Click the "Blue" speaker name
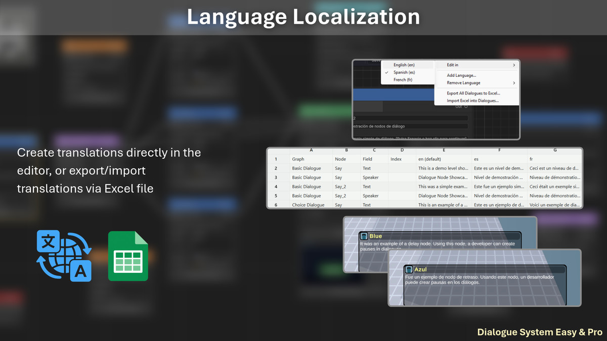Screen dimensions: 607x341 coord(376,236)
